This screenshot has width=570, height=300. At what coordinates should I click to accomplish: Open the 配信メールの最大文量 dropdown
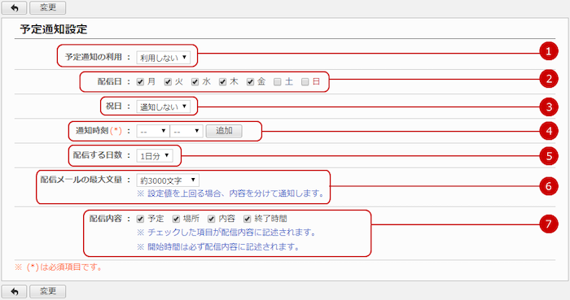coord(168,180)
